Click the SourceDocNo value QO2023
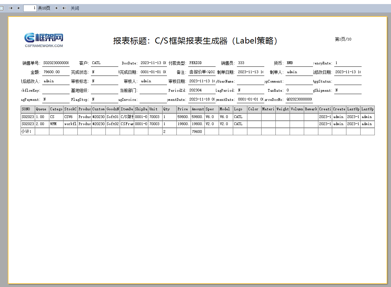Image resolution: width=391 pixels, height=287 pixels. coord(299,99)
